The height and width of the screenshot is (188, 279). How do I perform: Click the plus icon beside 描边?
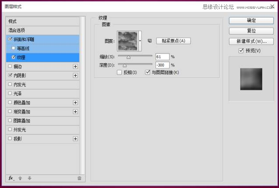pos(75,67)
